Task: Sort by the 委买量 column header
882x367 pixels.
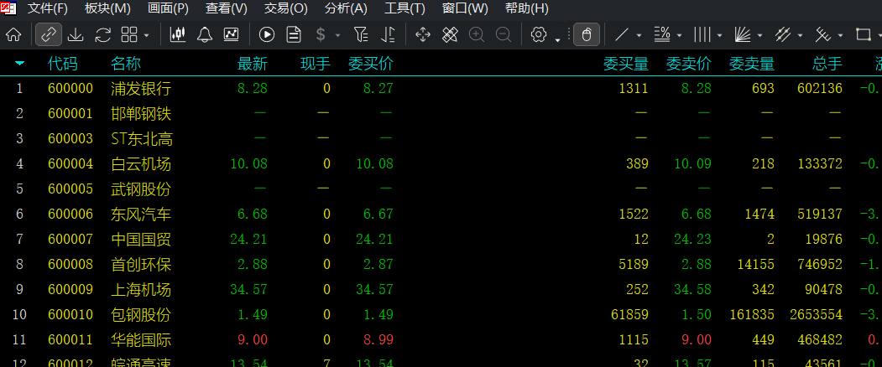Action: pyautogui.click(x=626, y=64)
